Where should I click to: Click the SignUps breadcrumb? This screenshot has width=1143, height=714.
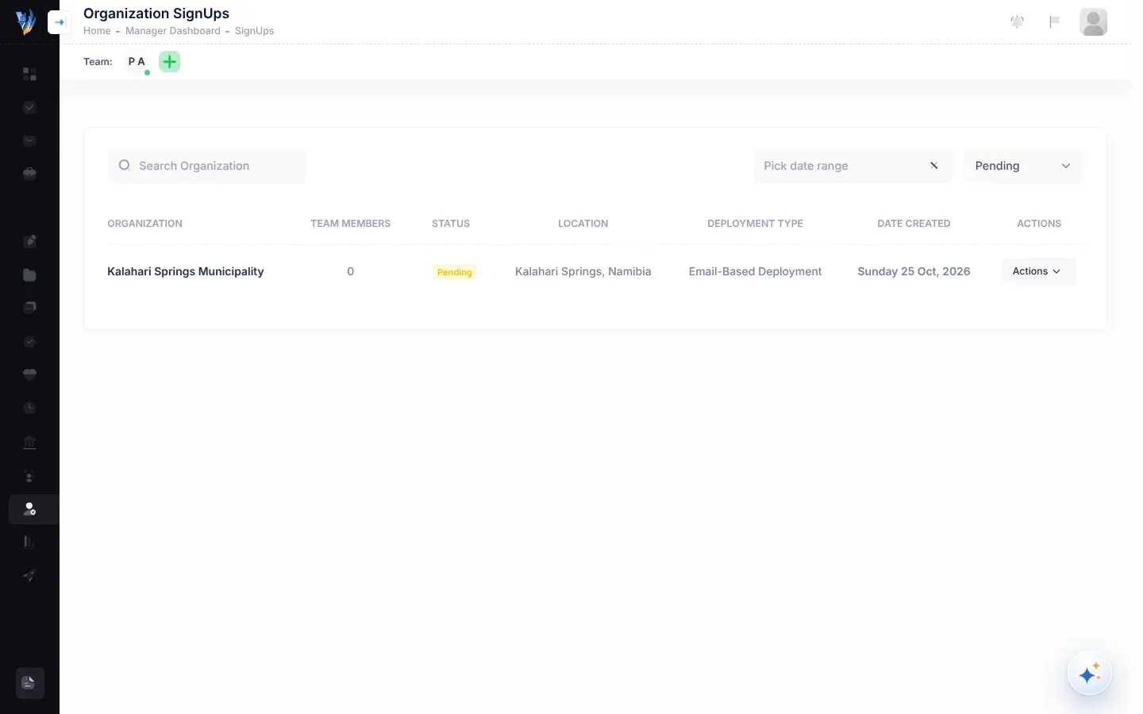[x=254, y=31]
